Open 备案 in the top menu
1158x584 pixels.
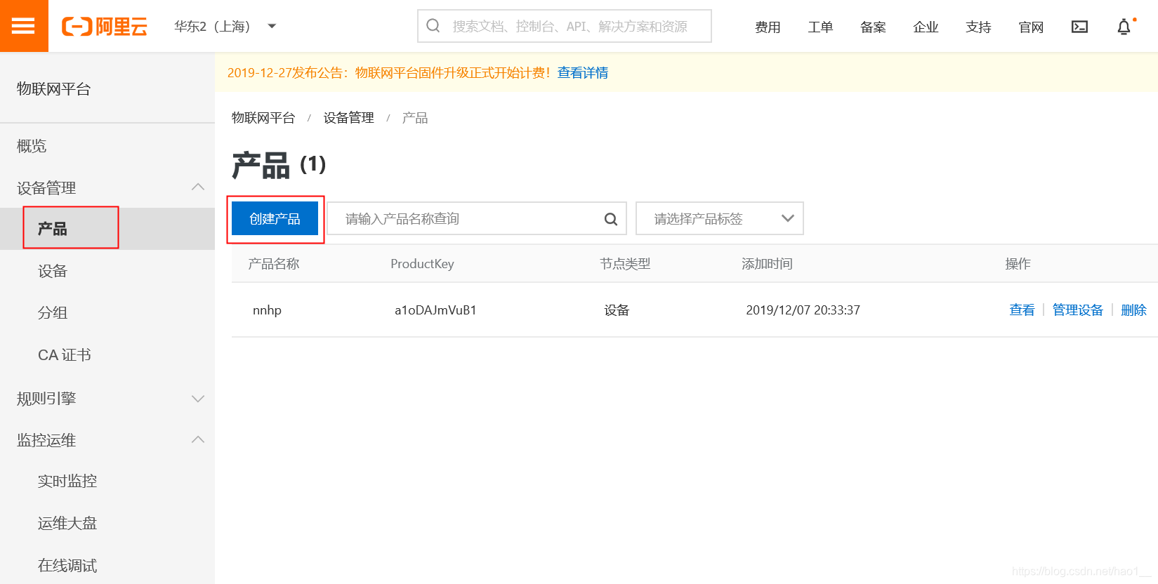click(x=873, y=27)
